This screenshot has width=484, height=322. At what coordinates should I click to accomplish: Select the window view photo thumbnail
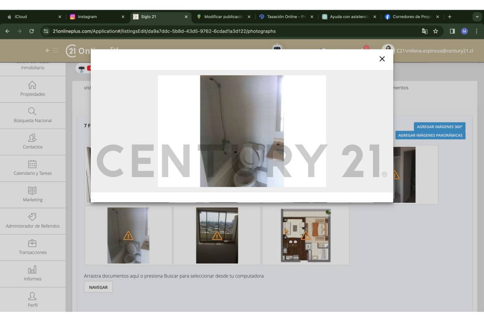click(x=217, y=235)
